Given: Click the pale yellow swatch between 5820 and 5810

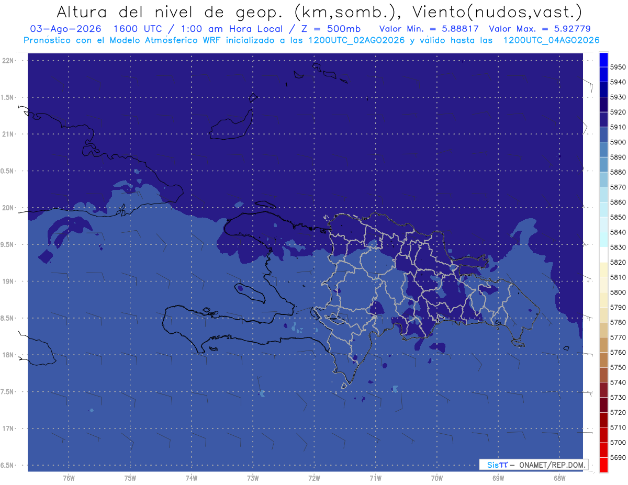Looking at the screenshot, I should [603, 270].
